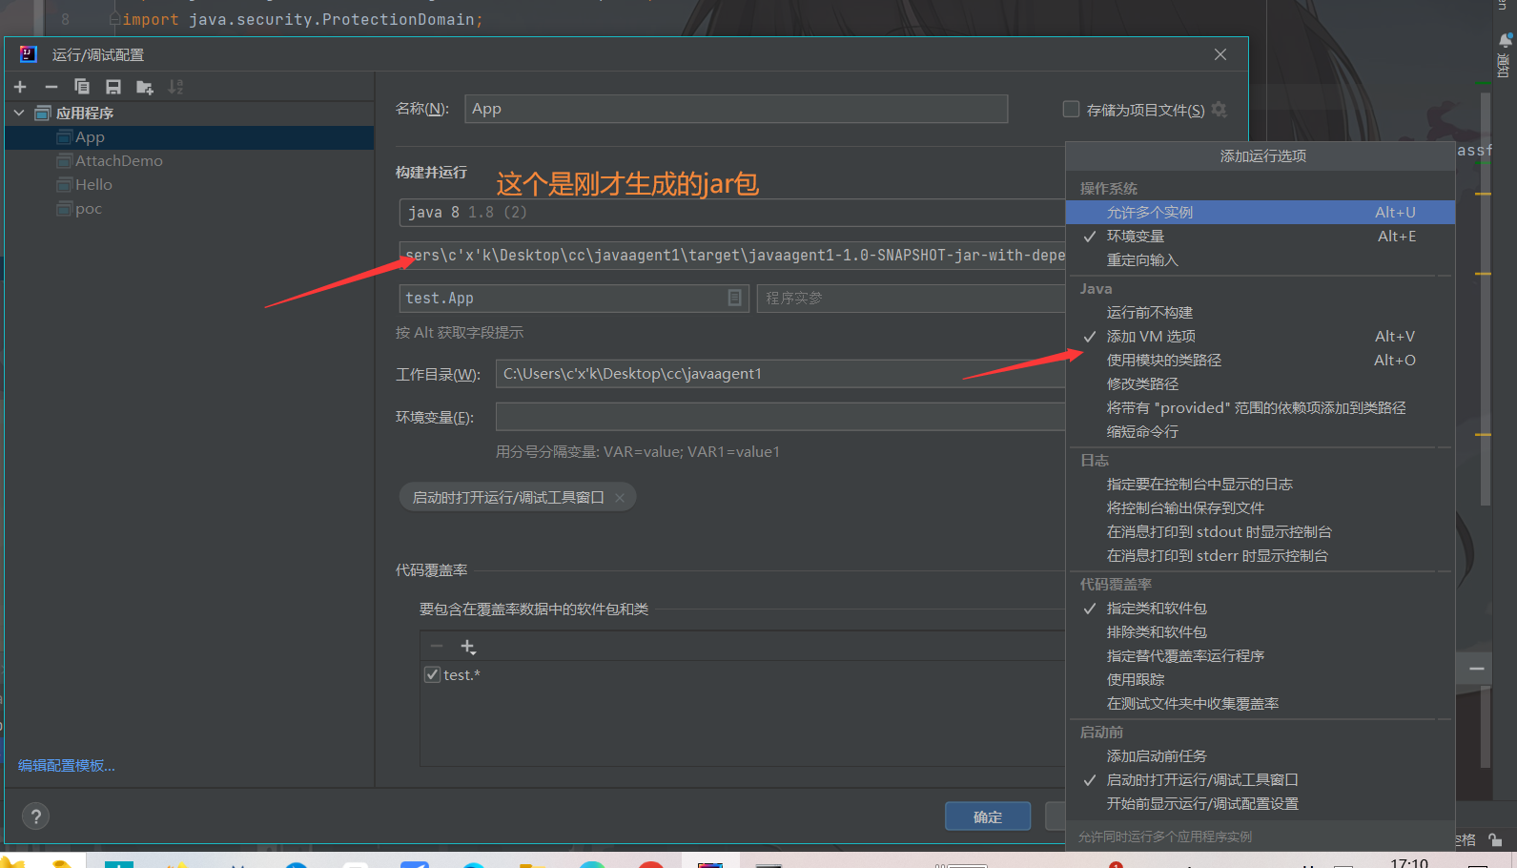Click the 工作目录 path field
Viewport: 1517px width, 868px height.
pos(780,374)
